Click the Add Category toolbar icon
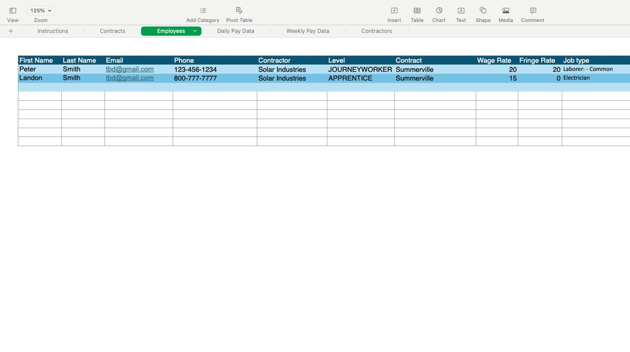The width and height of the screenshot is (630, 352). coord(203,11)
